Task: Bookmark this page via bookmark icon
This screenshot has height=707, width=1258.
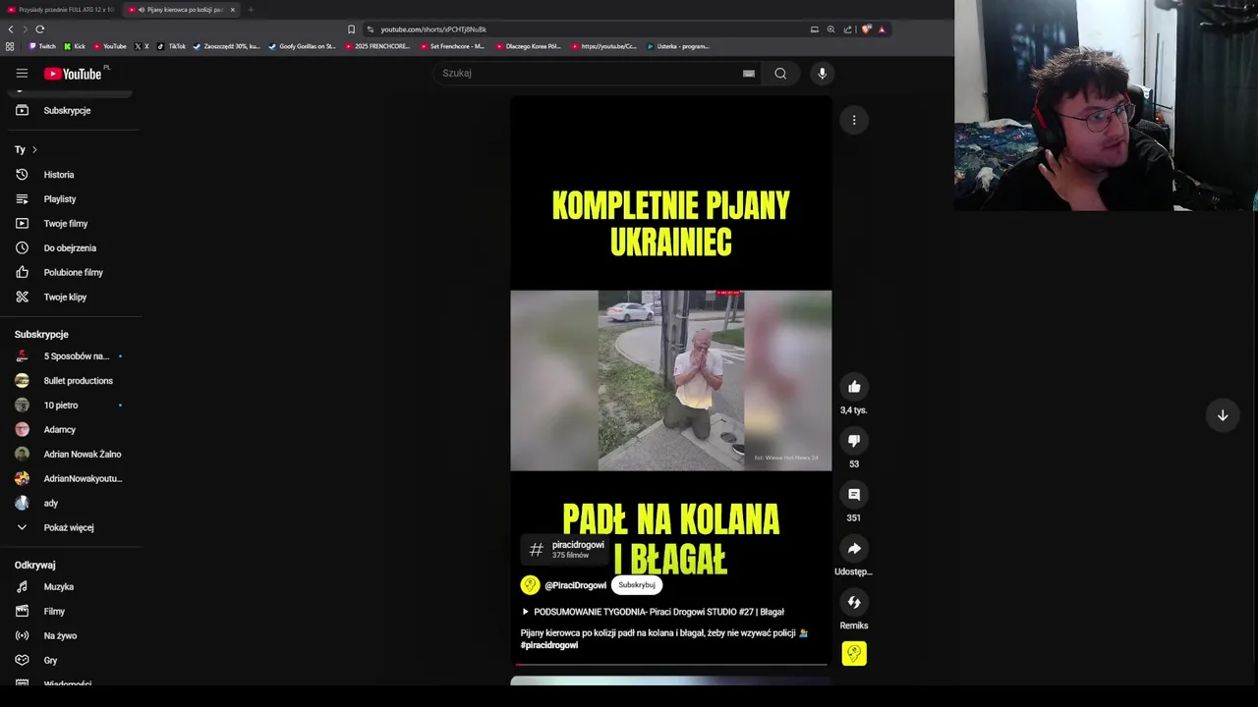Action: (351, 29)
